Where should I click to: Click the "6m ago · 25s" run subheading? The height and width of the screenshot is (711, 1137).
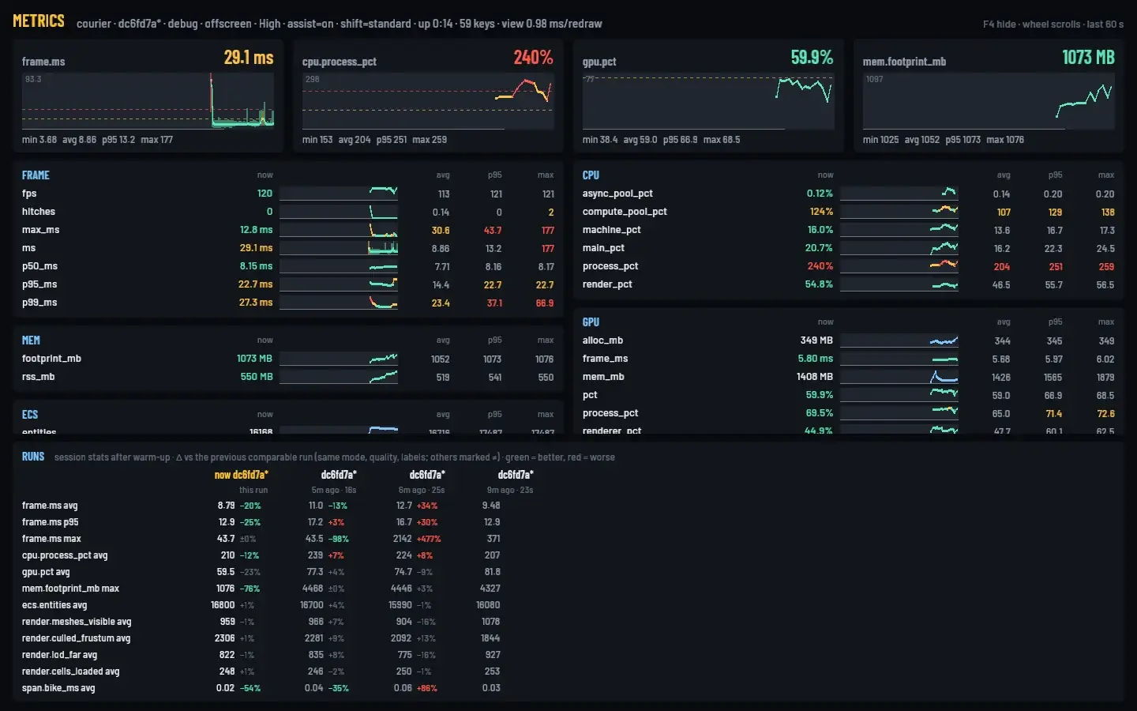[x=422, y=491]
